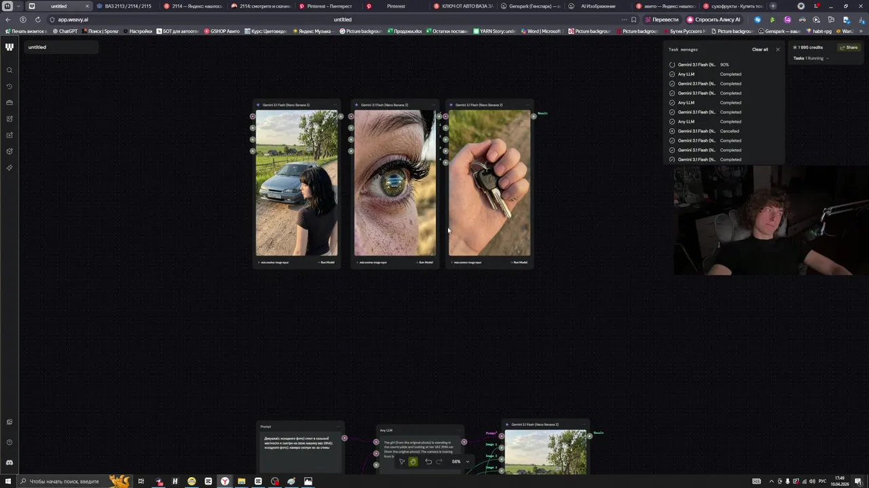Switch to AI Изображение tab

(597, 6)
